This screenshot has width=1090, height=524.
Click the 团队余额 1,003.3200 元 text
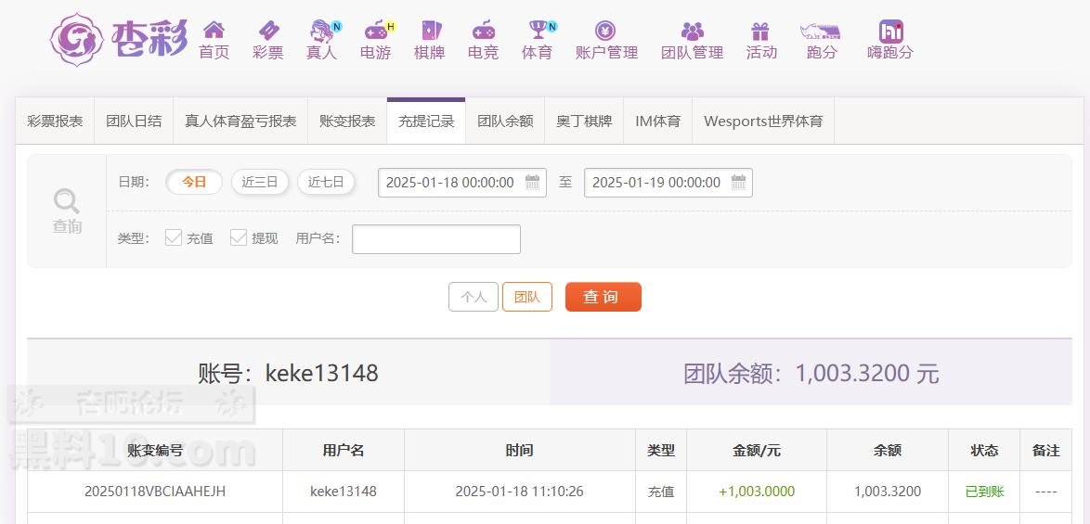[x=811, y=374]
